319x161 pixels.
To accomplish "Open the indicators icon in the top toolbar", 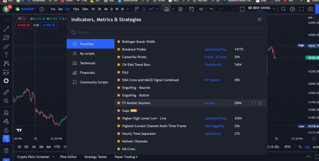I will 167,9.
